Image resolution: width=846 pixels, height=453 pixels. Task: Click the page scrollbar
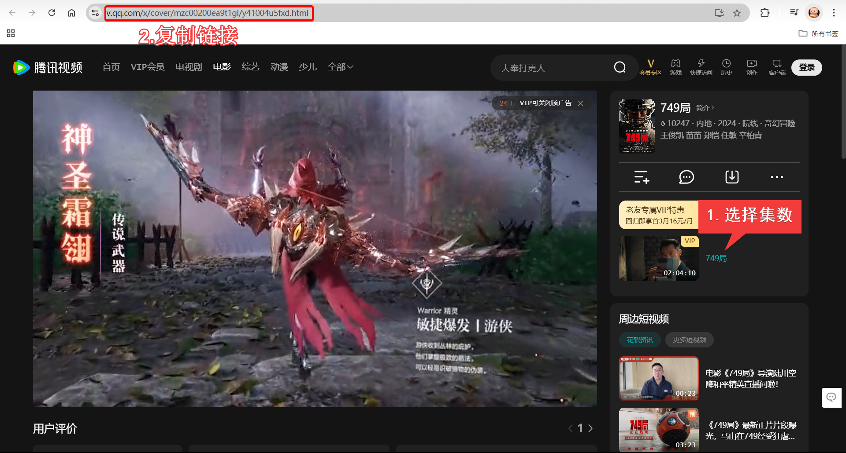(x=843, y=102)
